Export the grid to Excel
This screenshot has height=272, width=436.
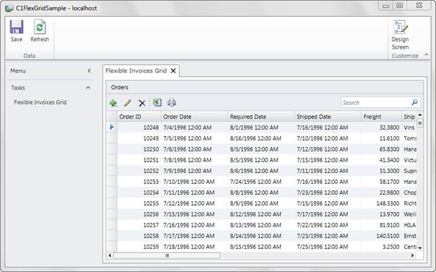(157, 103)
